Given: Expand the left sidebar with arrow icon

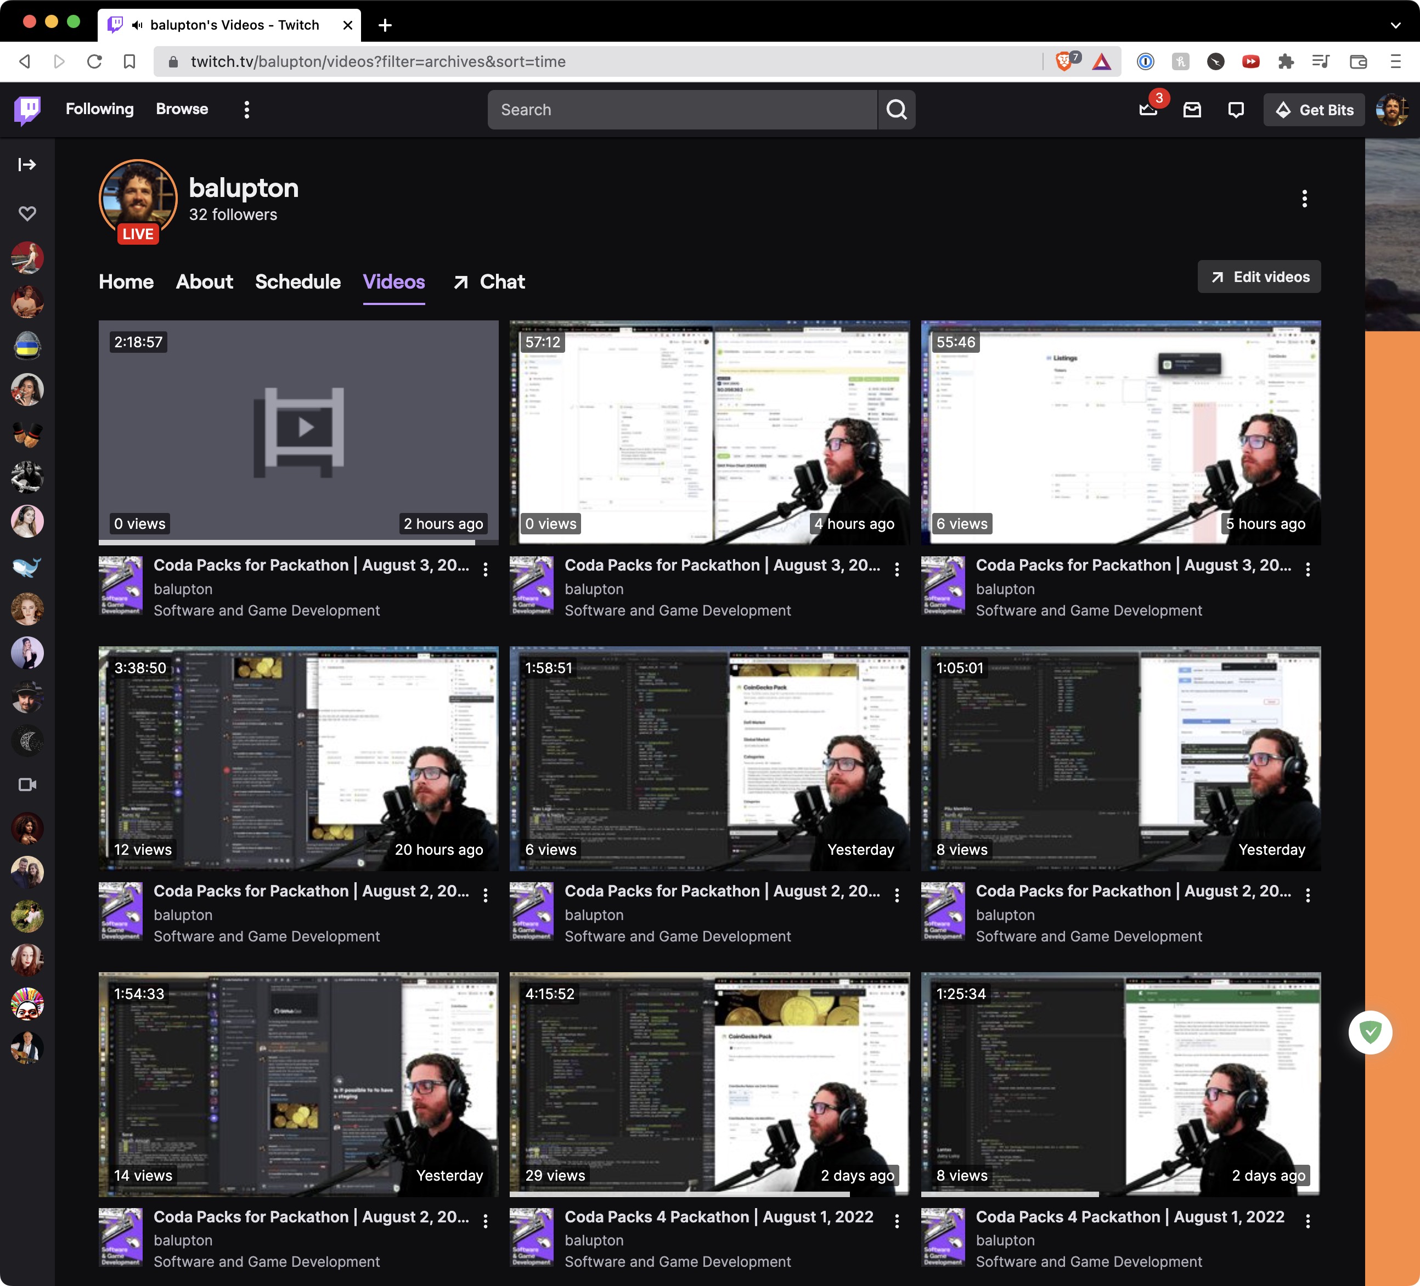Looking at the screenshot, I should pyautogui.click(x=27, y=165).
